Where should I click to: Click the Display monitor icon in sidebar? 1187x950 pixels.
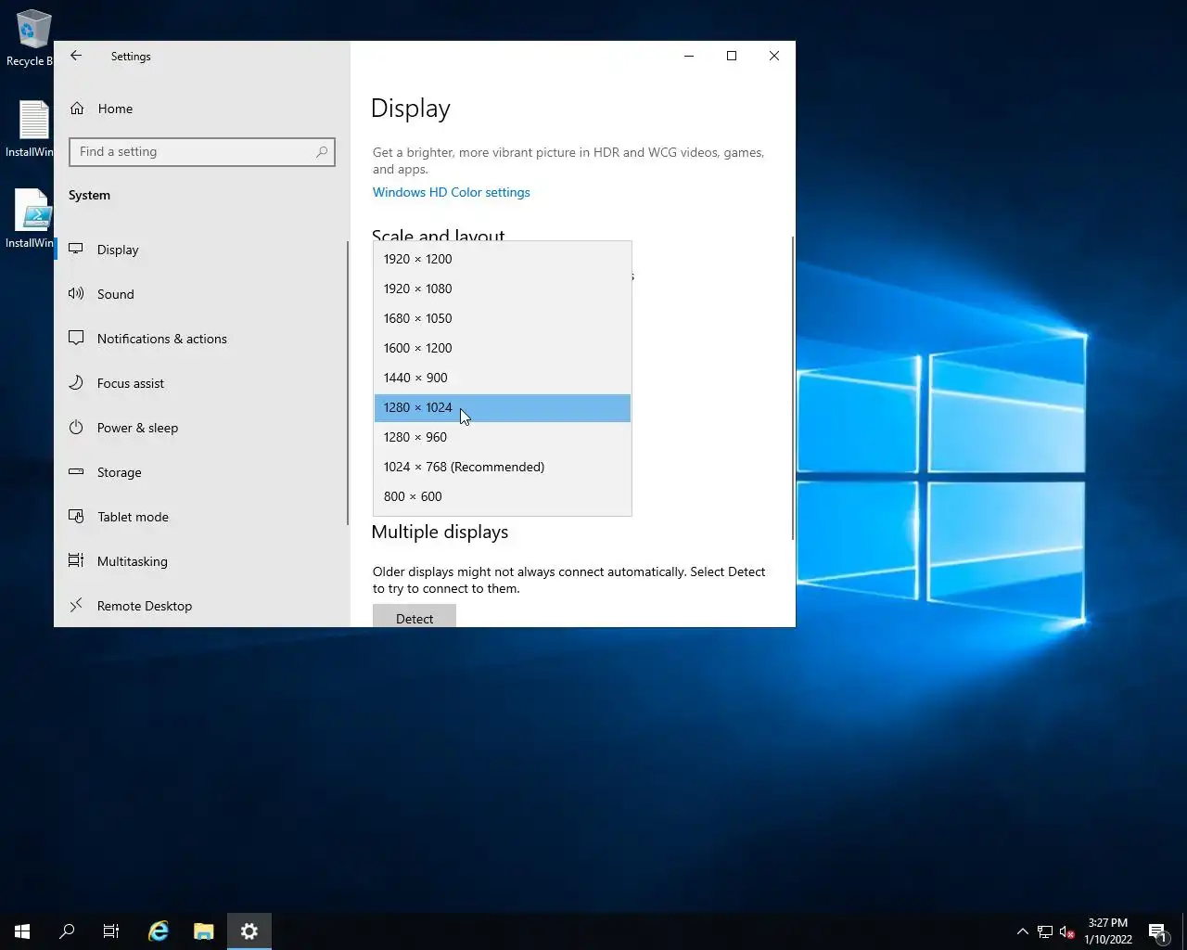[x=76, y=249]
